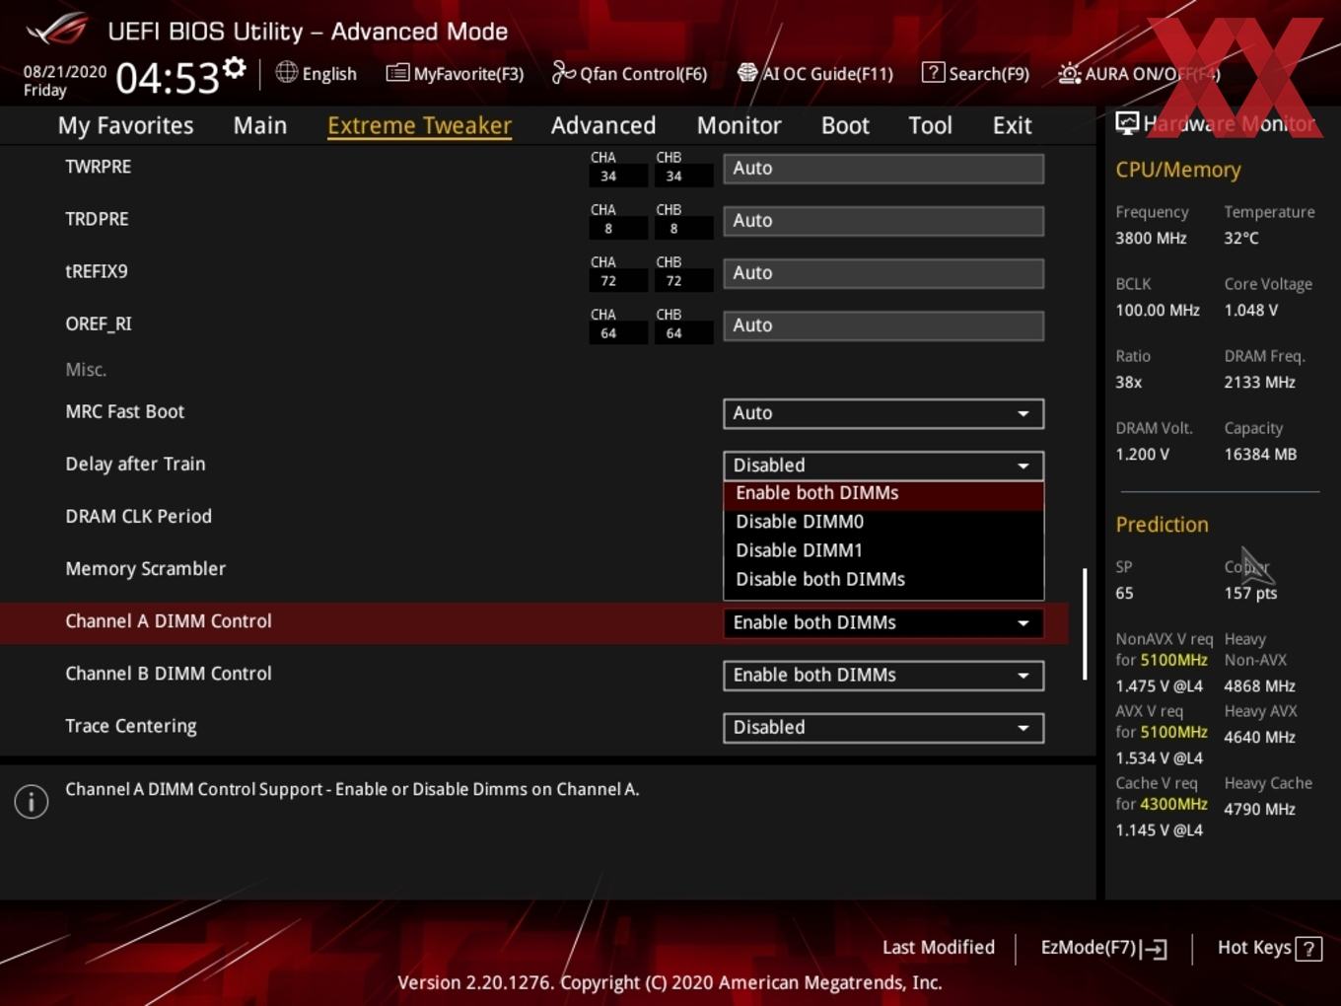Select the Memory Scrambler setting row

tap(145, 568)
